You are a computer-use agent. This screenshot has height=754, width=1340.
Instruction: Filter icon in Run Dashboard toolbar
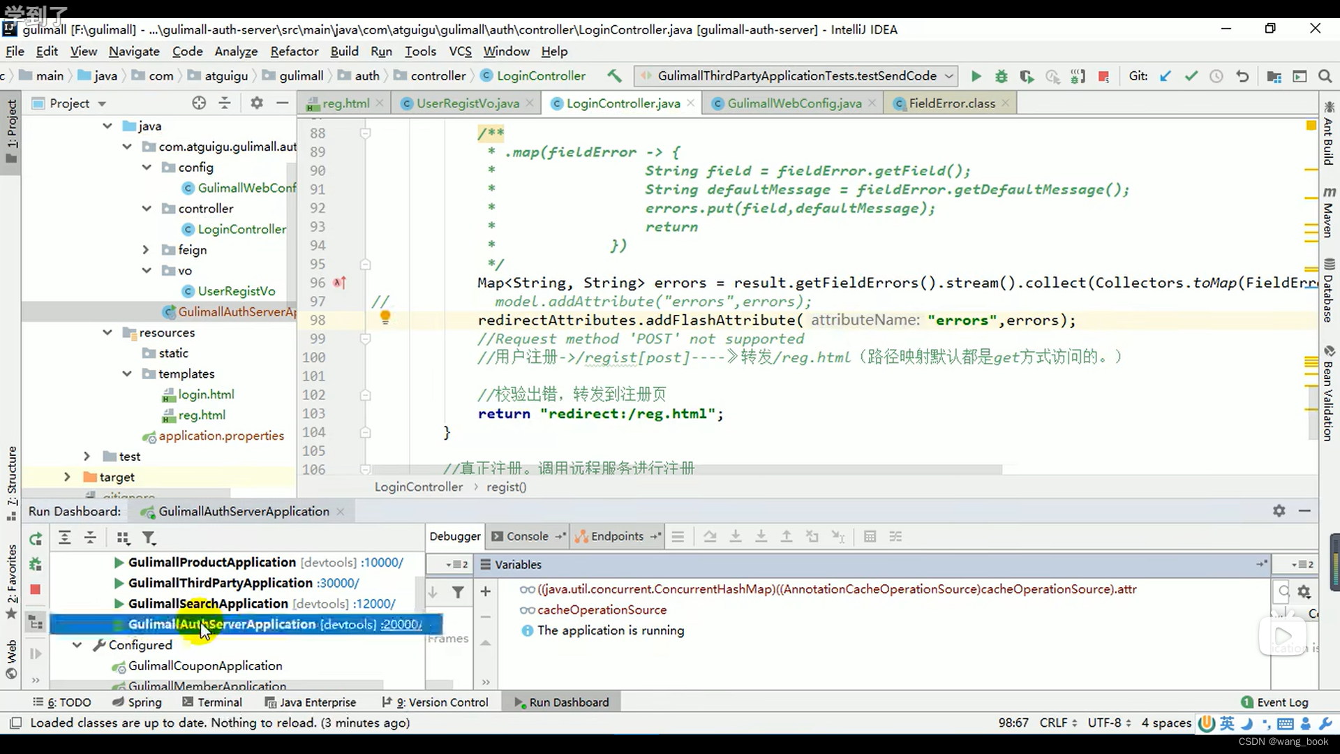click(149, 538)
